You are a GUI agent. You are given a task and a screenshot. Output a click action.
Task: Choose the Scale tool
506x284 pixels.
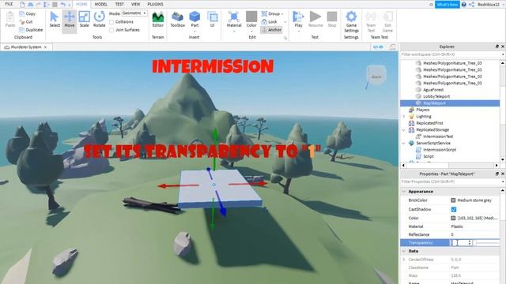[x=85, y=20]
